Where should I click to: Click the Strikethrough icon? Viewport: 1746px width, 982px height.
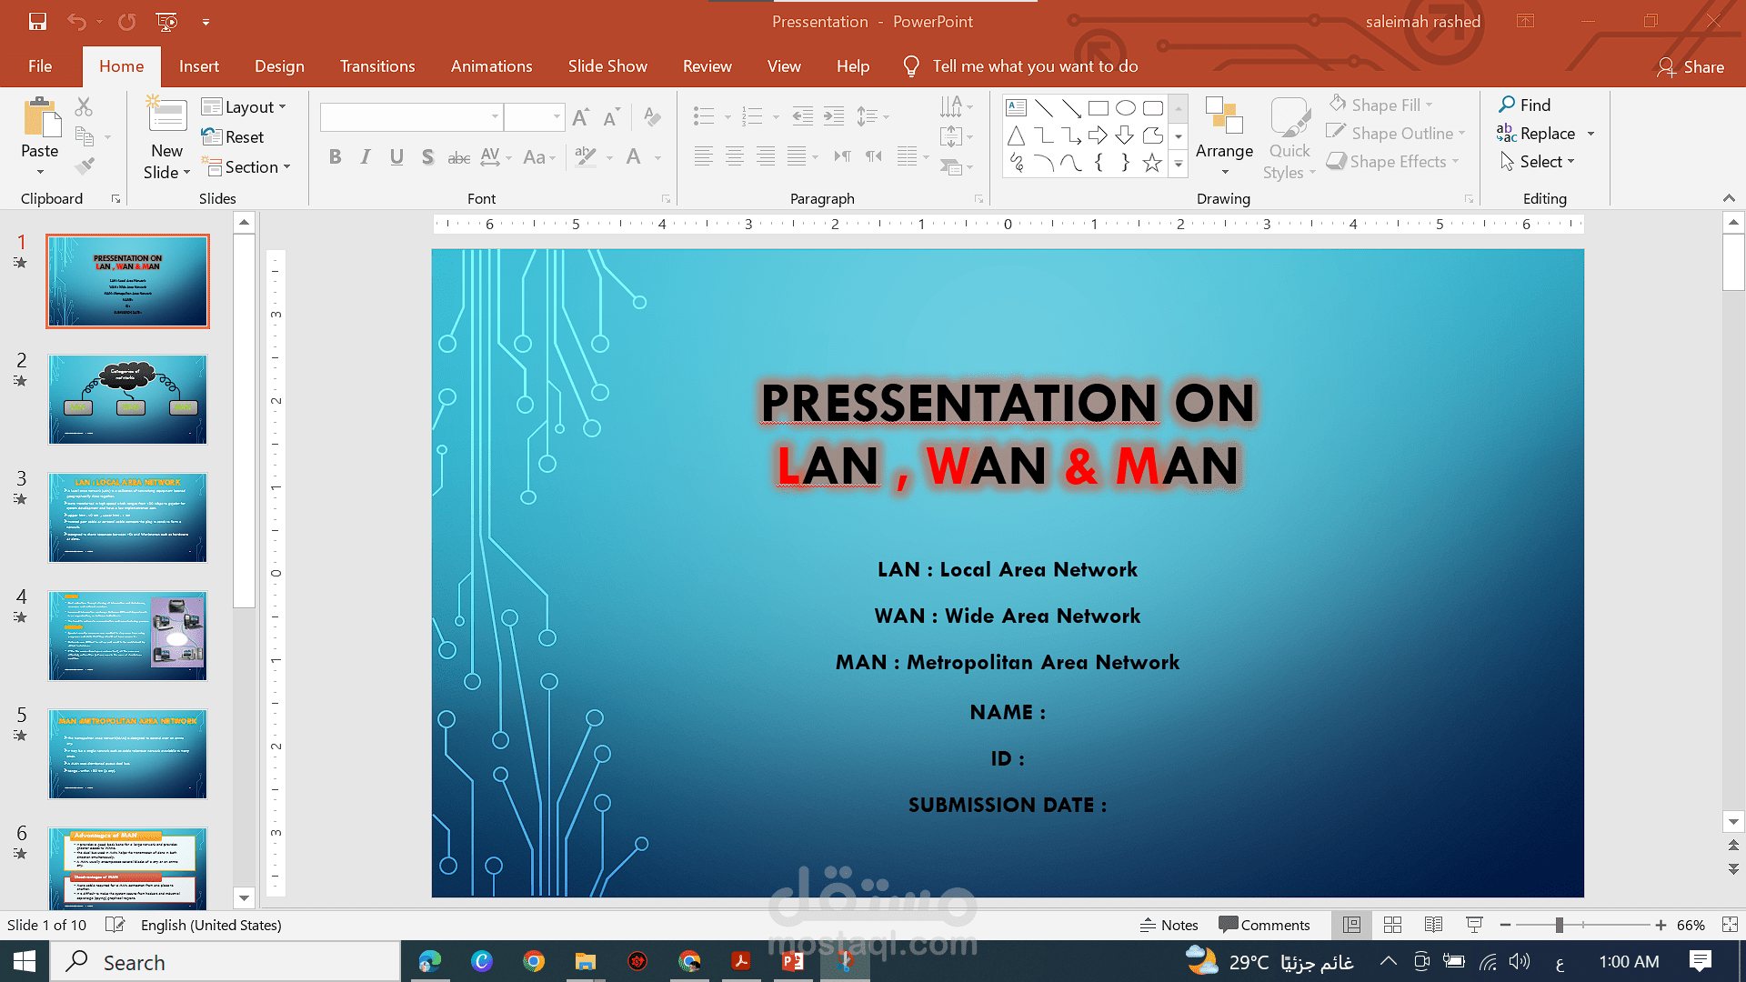(x=459, y=156)
